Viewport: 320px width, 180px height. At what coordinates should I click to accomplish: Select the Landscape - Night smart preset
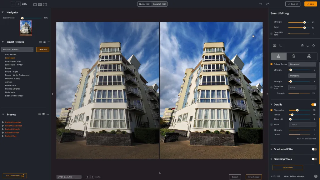pyautogui.click(x=13, y=61)
